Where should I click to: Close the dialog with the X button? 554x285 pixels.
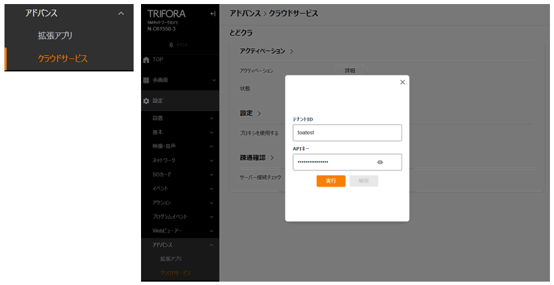tap(402, 82)
